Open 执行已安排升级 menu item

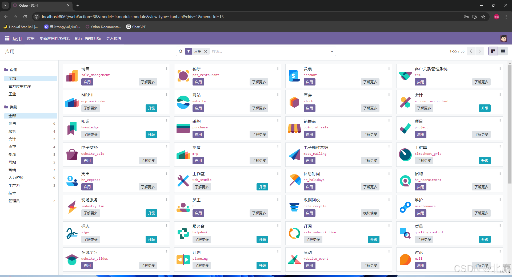point(88,38)
